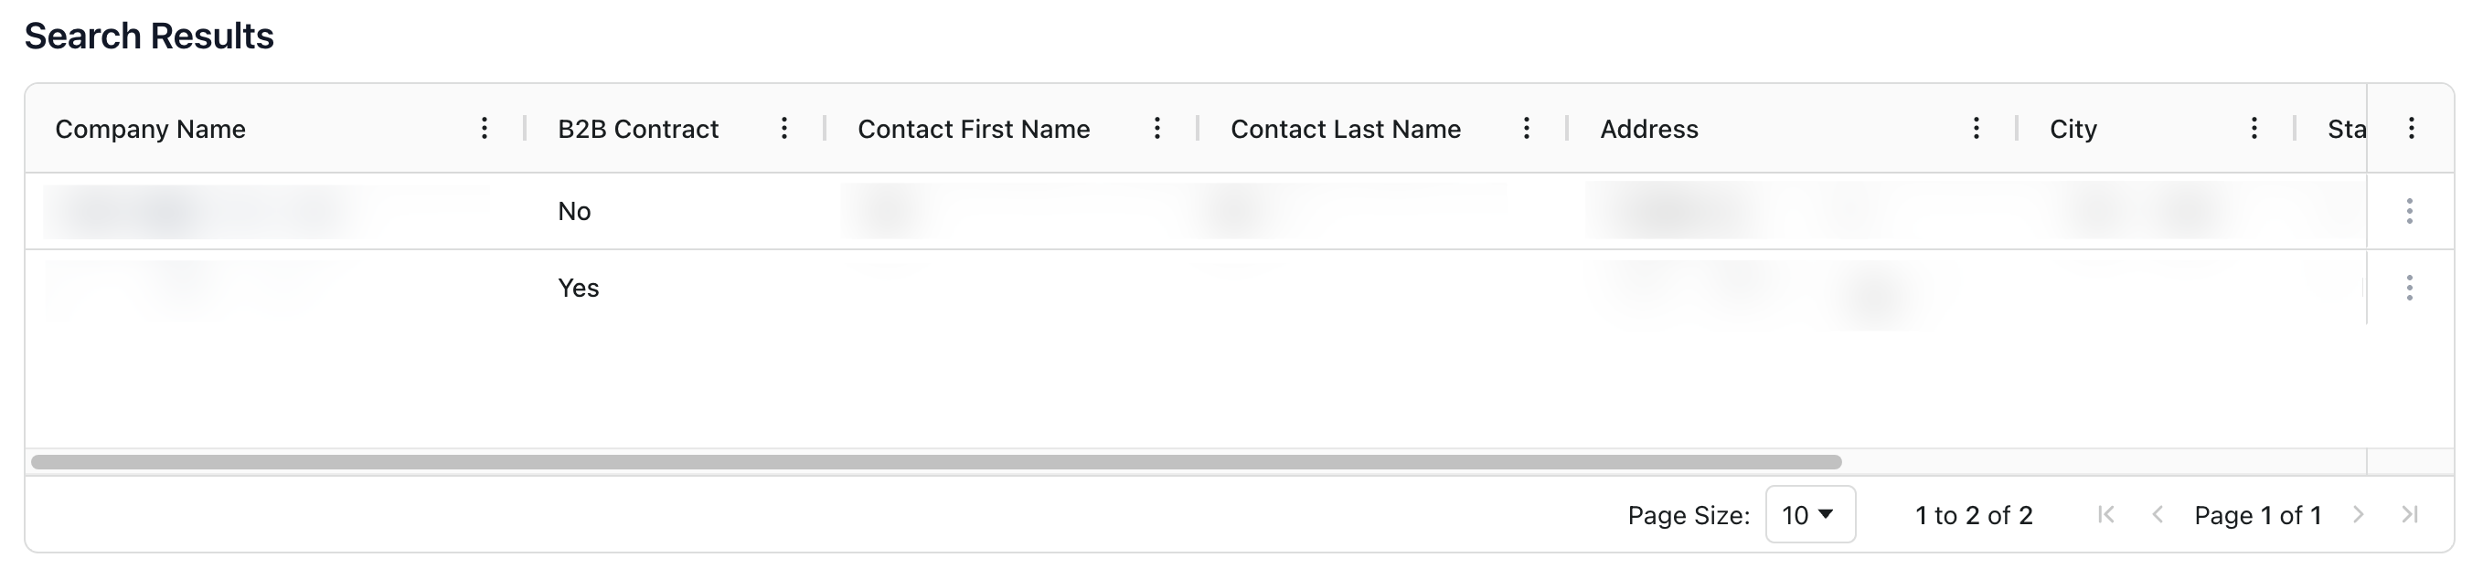
Task: Open actions menu for the Yes row
Action: coord(2409,288)
